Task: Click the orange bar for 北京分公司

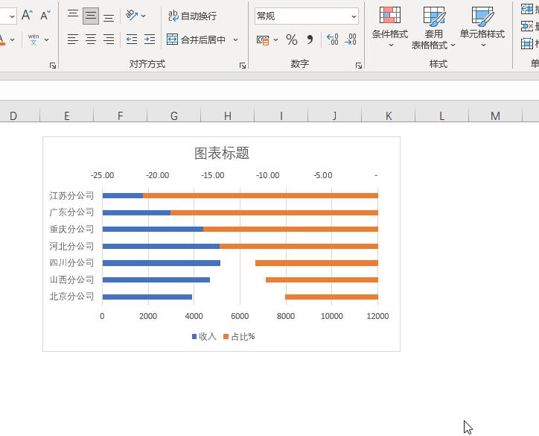Action: click(x=332, y=297)
